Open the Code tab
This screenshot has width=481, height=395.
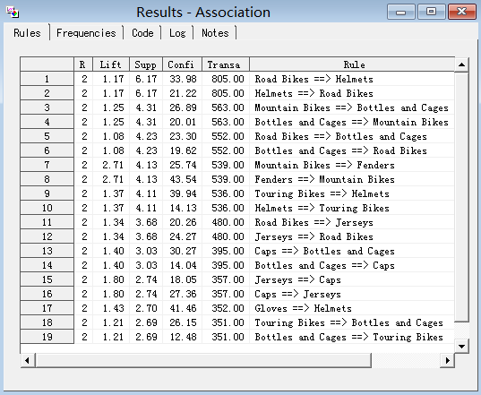pos(142,33)
